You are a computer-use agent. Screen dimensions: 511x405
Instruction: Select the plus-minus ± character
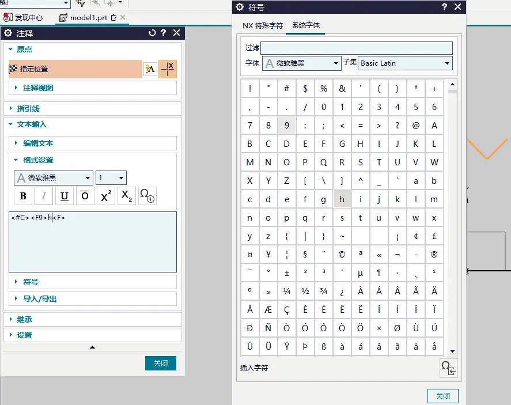pyautogui.click(x=286, y=272)
